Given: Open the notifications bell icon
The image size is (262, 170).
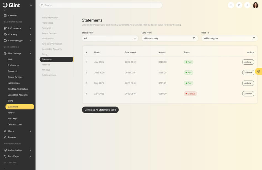Looking at the screenshot, I should click(x=239, y=5).
